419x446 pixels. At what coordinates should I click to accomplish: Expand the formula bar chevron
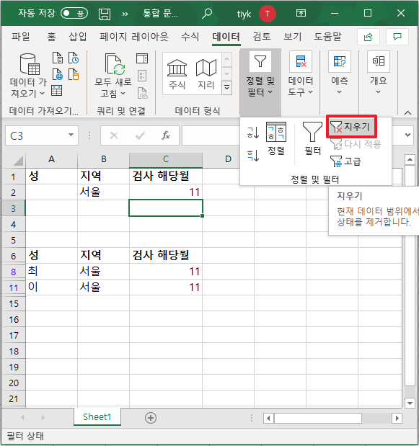coord(408,135)
